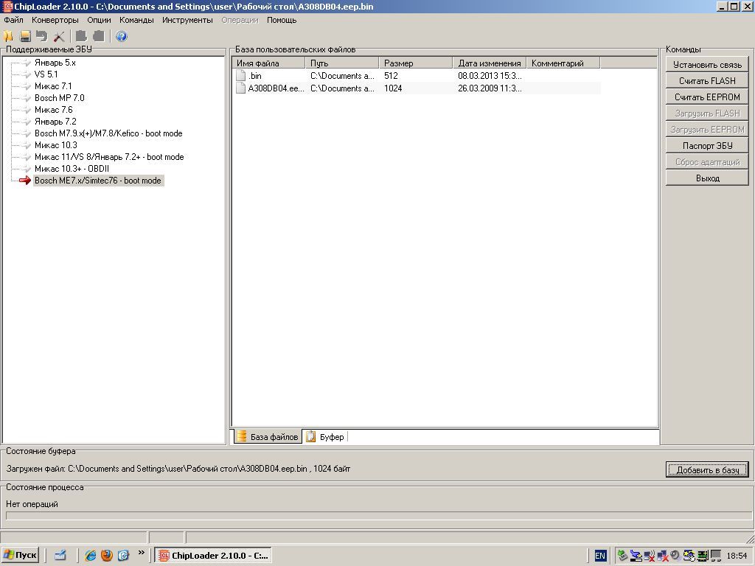Select VS 5.1 in the ECU tree
This screenshot has height=566, width=755.
click(x=46, y=74)
